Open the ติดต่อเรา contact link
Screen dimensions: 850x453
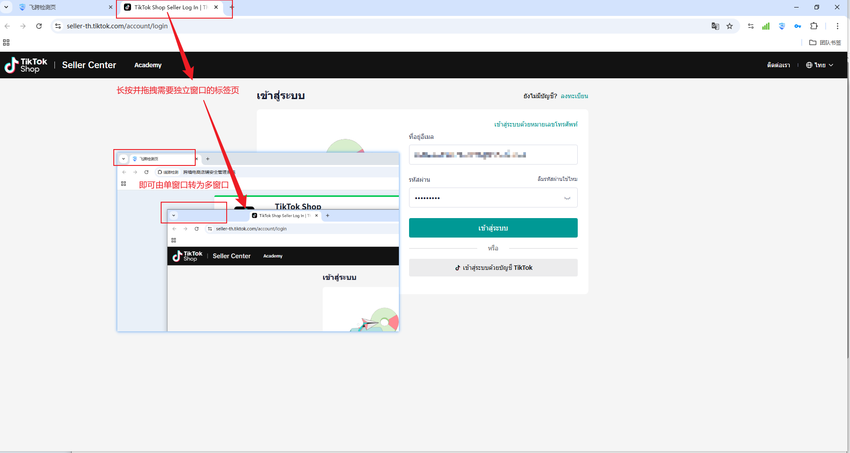pyautogui.click(x=778, y=65)
